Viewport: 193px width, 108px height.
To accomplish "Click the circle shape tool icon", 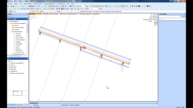I will (121, 6).
